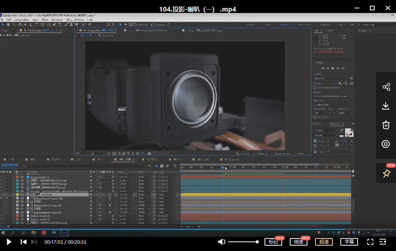Viewport: 396px width, 251px height.
Task: Open the font family dropdown in Character
Action: [x=325, y=130]
